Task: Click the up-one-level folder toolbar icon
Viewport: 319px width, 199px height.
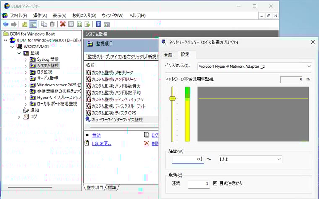Action: (x=25, y=24)
